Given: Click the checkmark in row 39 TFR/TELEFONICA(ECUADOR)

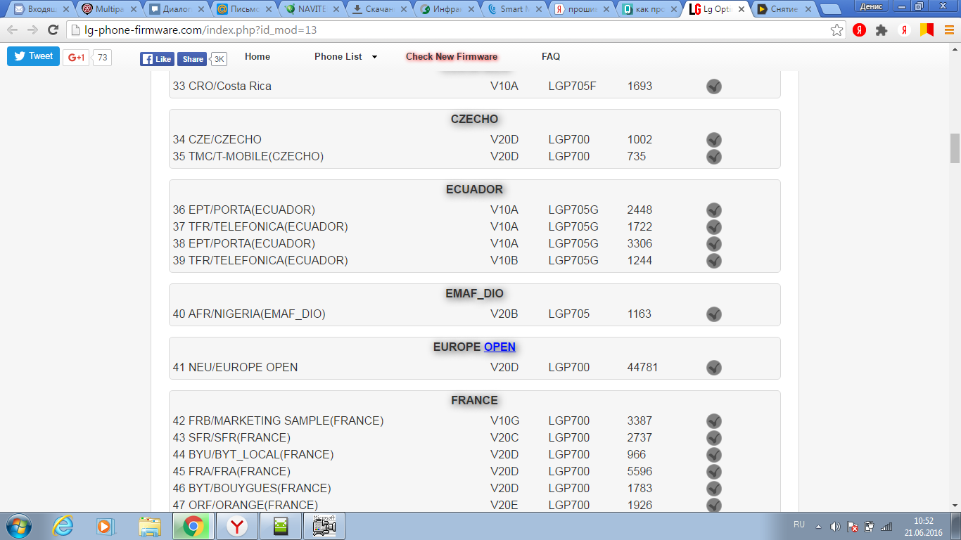Looking at the screenshot, I should pos(714,261).
